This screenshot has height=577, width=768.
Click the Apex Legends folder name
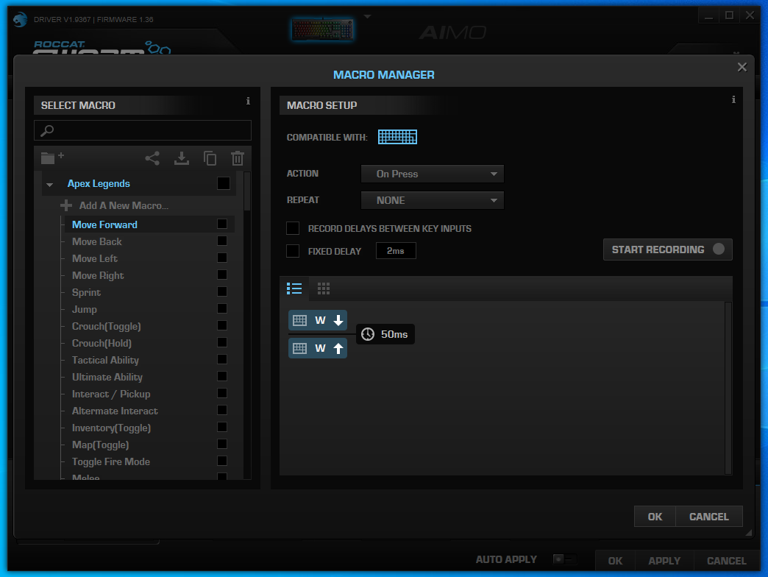(x=99, y=184)
